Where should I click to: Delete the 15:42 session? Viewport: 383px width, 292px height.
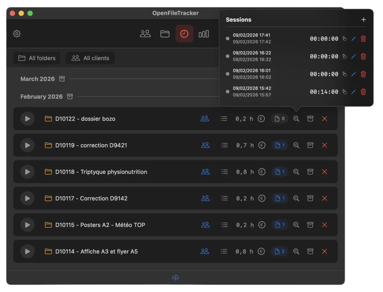[x=363, y=92]
